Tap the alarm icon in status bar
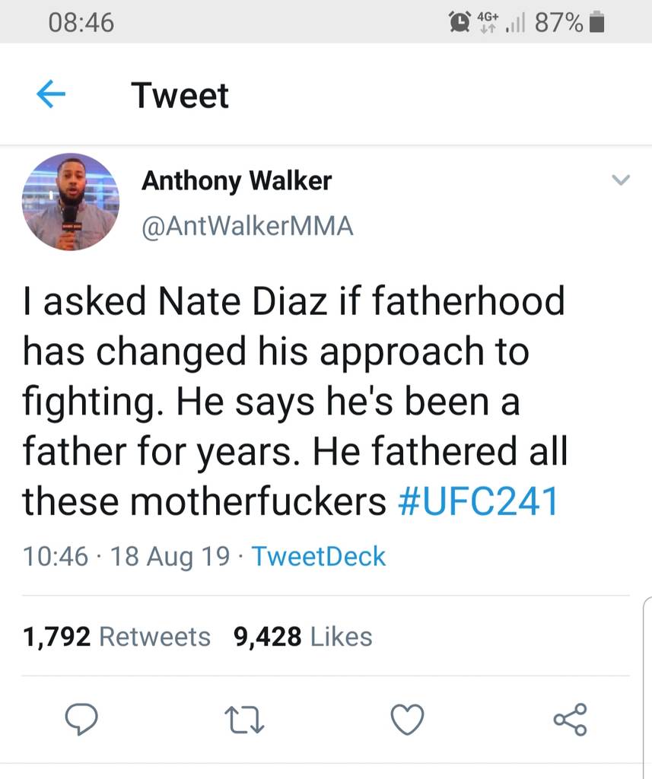Screen dimensions: 652x779 click(460, 24)
